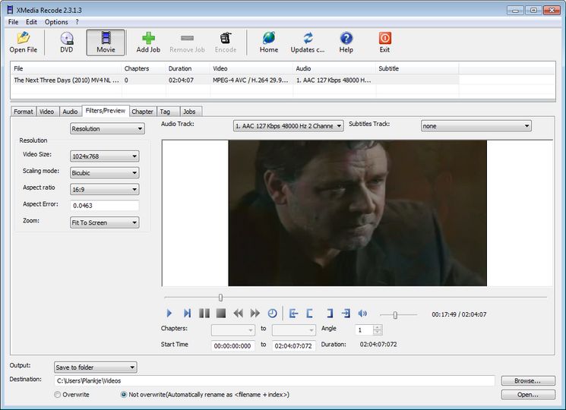Click the video seek slider handle
The image size is (566, 410).
220,298
